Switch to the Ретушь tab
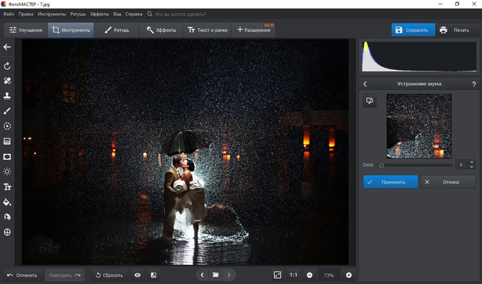 tap(117, 30)
